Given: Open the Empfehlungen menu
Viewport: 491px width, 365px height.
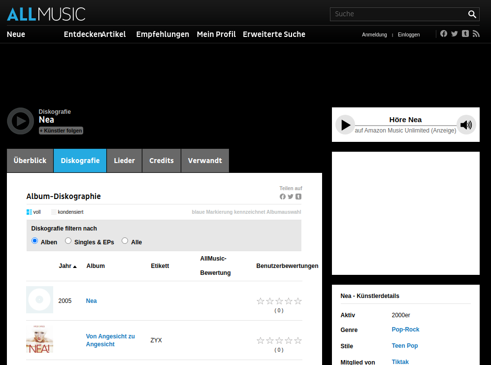Looking at the screenshot, I should [x=163, y=34].
